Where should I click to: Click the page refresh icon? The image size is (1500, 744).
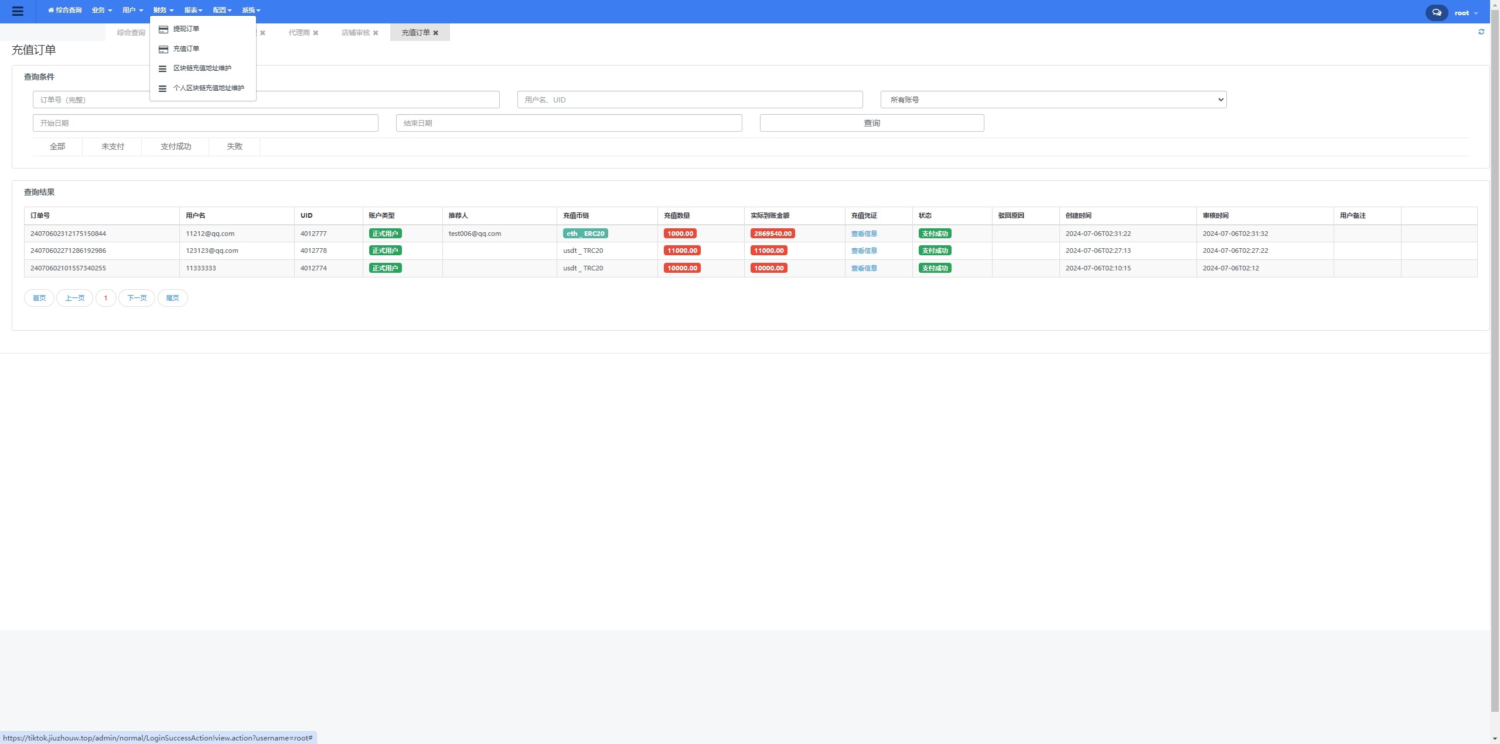pyautogui.click(x=1481, y=32)
